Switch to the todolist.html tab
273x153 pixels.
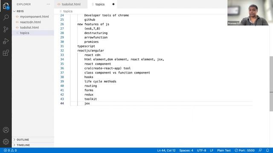[71, 4]
